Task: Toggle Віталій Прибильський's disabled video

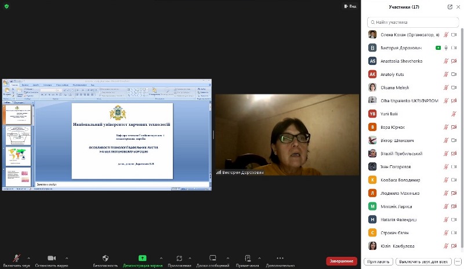Action: [454, 154]
